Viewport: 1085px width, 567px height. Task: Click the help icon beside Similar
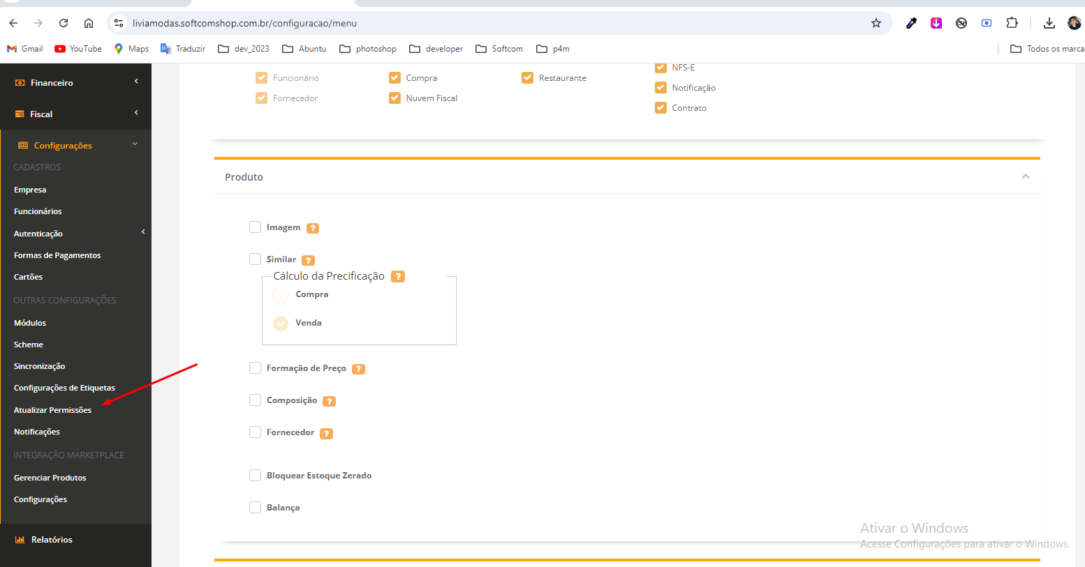click(x=308, y=260)
